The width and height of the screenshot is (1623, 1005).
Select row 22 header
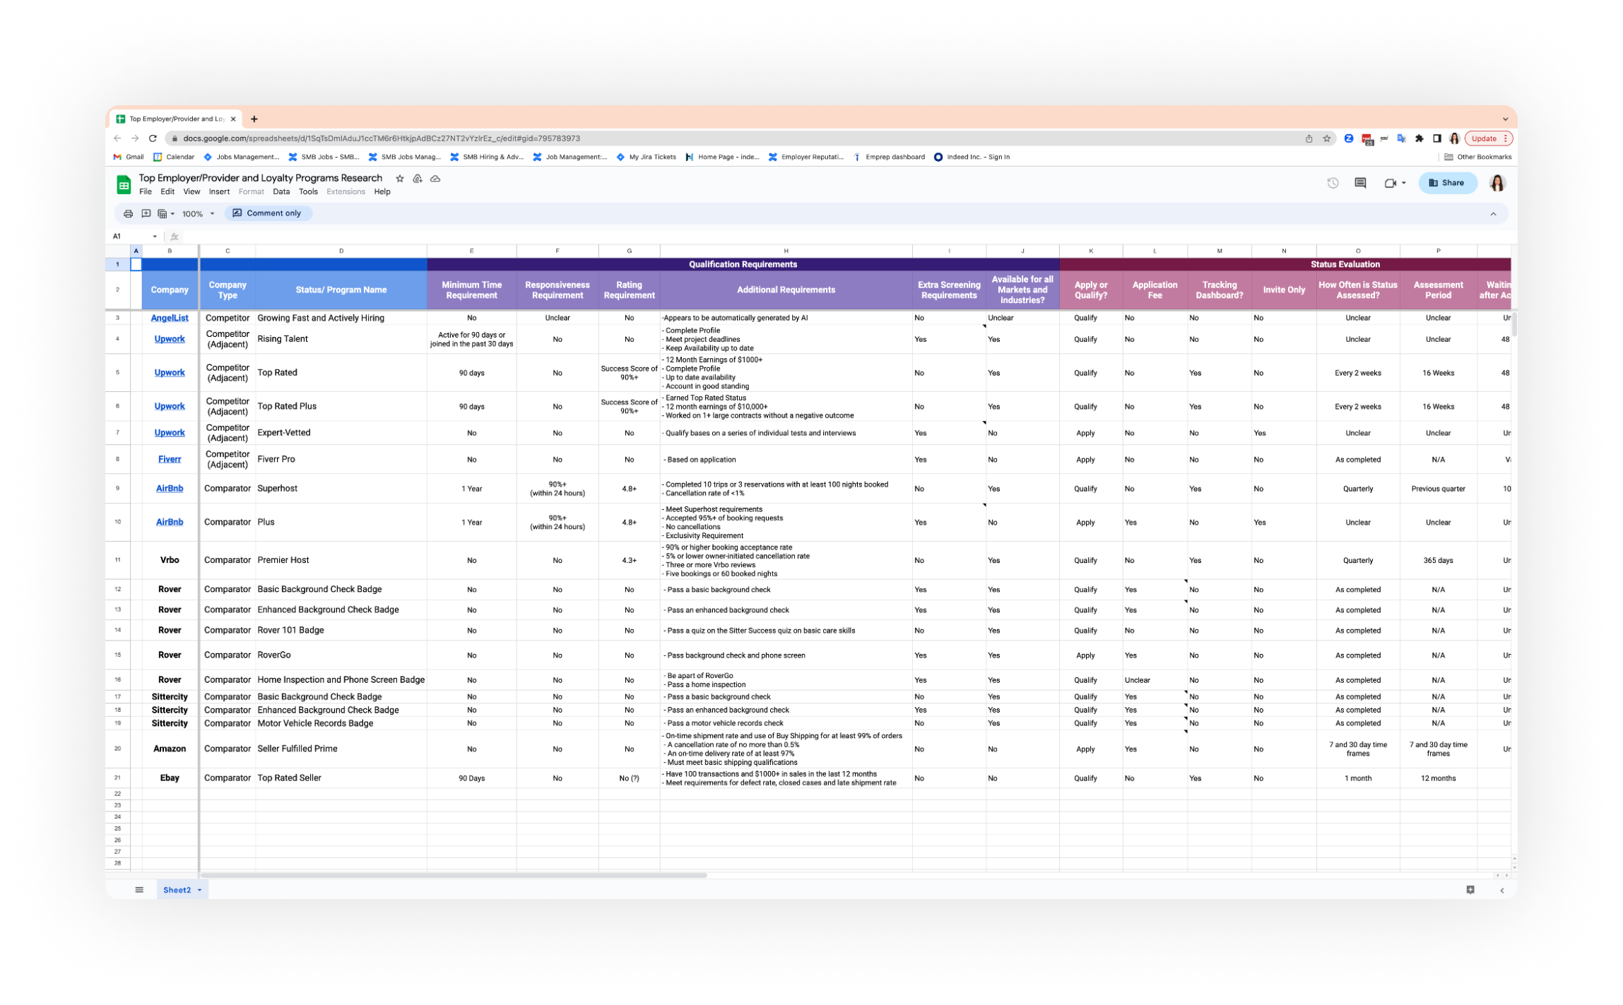117,794
